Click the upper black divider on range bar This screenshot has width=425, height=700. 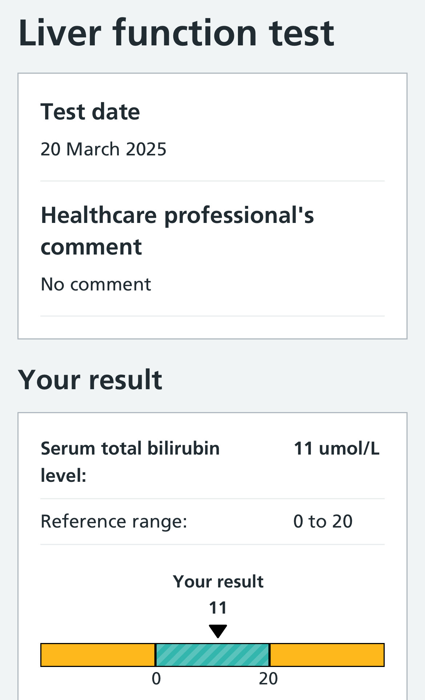(x=270, y=655)
